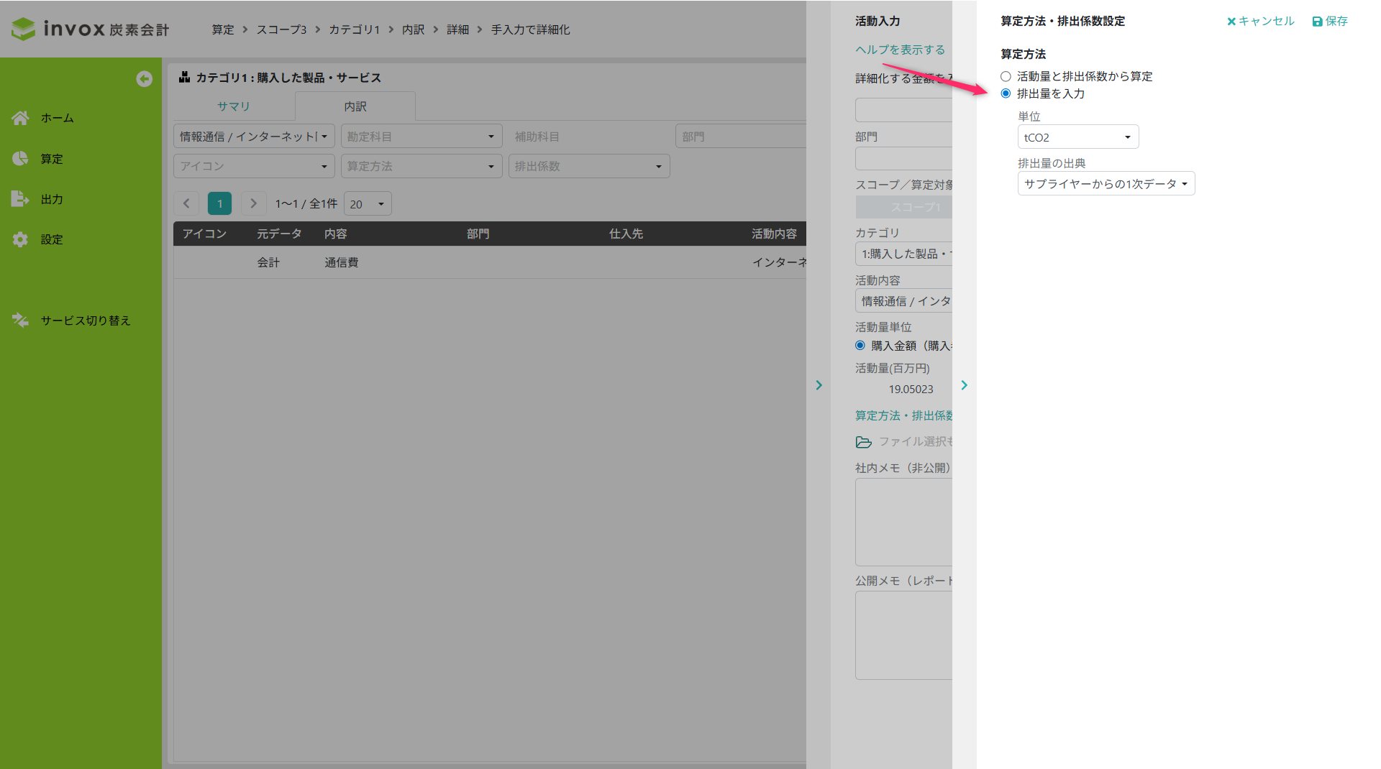Open 算定 in the sidebar
Image resolution: width=1381 pixels, height=769 pixels.
(52, 158)
